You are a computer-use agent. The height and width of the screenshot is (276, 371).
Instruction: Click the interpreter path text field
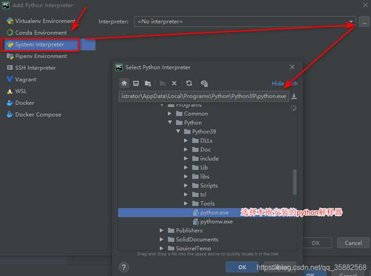pos(204,96)
